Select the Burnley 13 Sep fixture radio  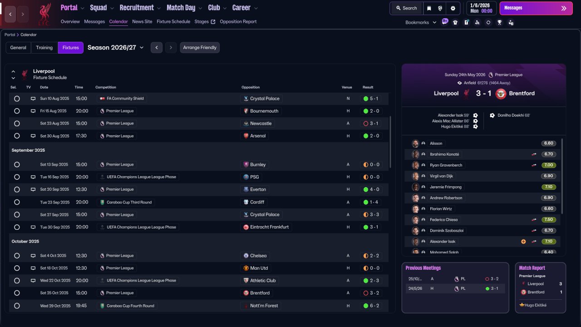point(17,164)
